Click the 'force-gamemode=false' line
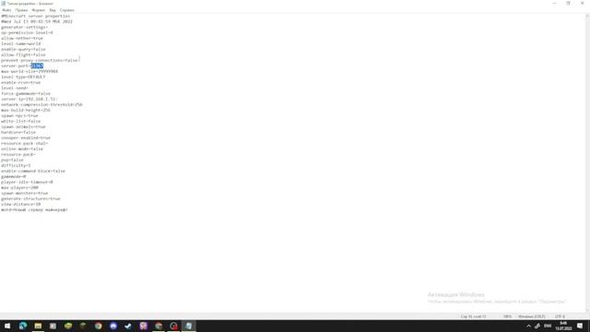Screen dimensions: 590x332 pos(26,93)
